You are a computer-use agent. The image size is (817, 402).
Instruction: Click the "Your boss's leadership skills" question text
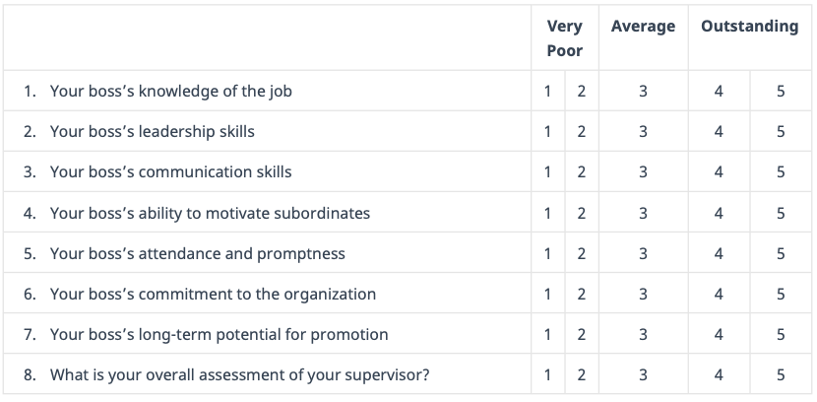click(x=153, y=132)
